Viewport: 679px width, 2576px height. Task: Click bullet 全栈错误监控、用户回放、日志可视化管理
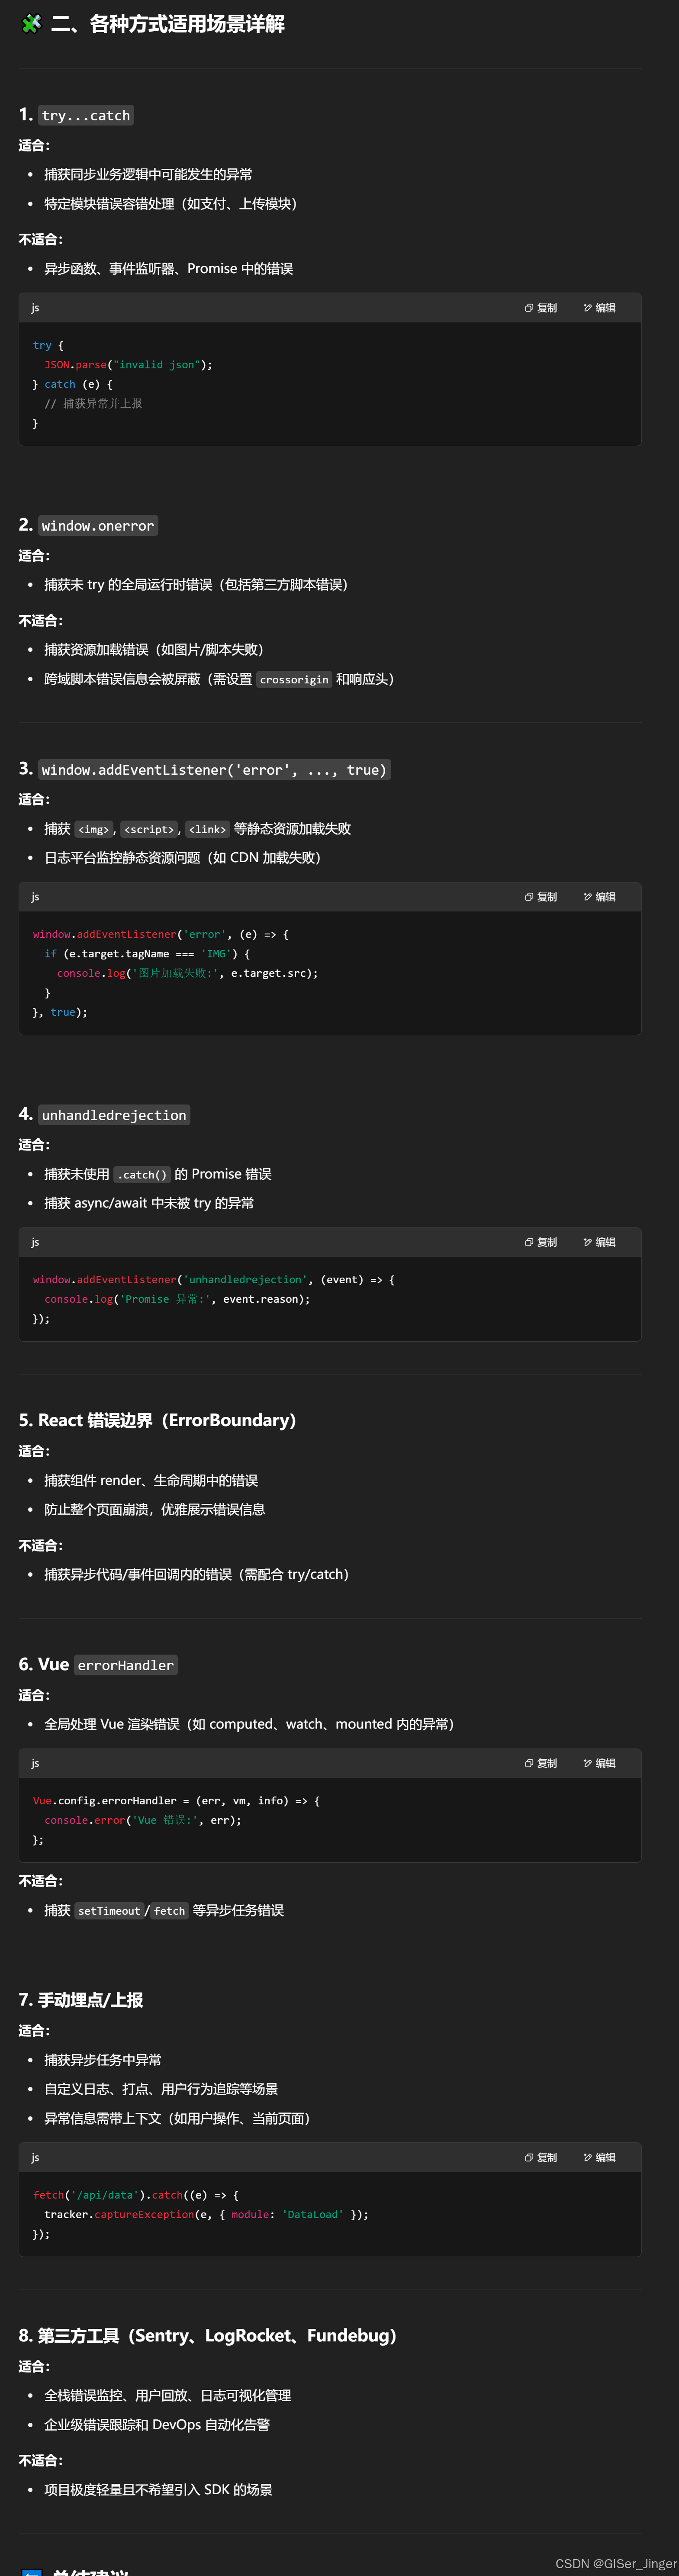[x=168, y=2395]
